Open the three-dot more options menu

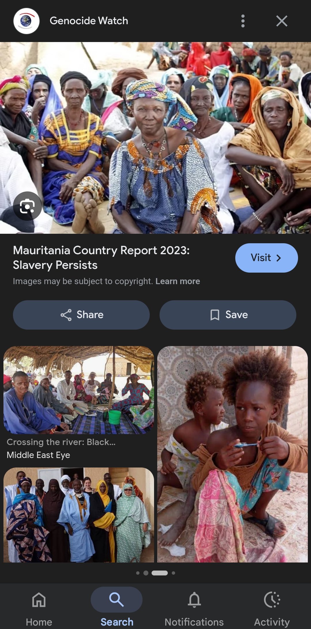pyautogui.click(x=243, y=21)
